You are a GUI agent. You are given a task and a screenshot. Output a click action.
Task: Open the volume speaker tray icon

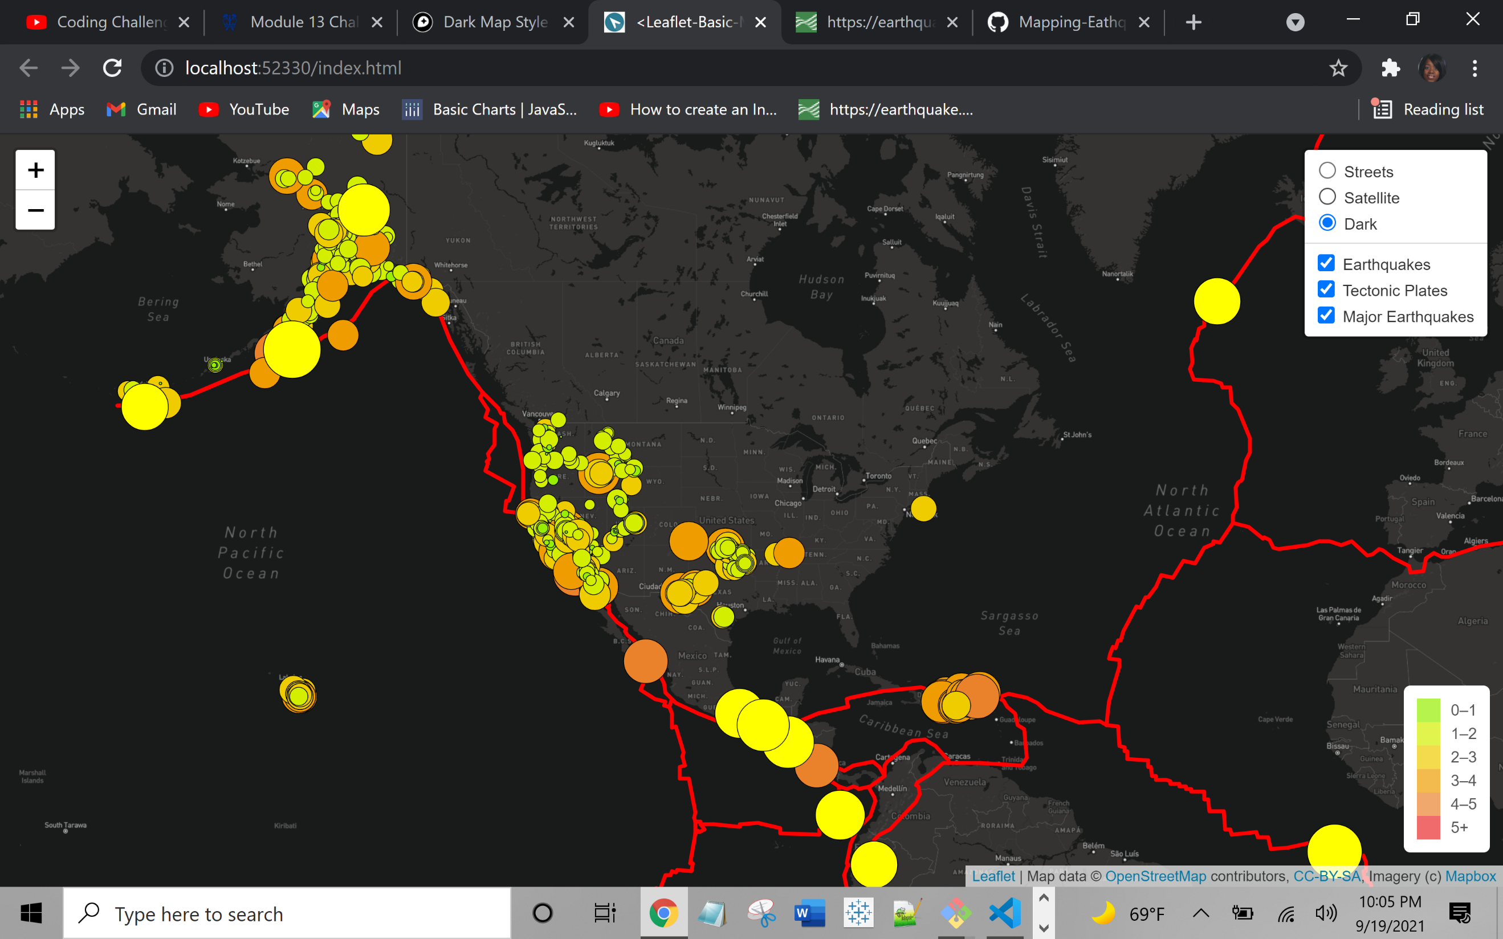coord(1325,913)
